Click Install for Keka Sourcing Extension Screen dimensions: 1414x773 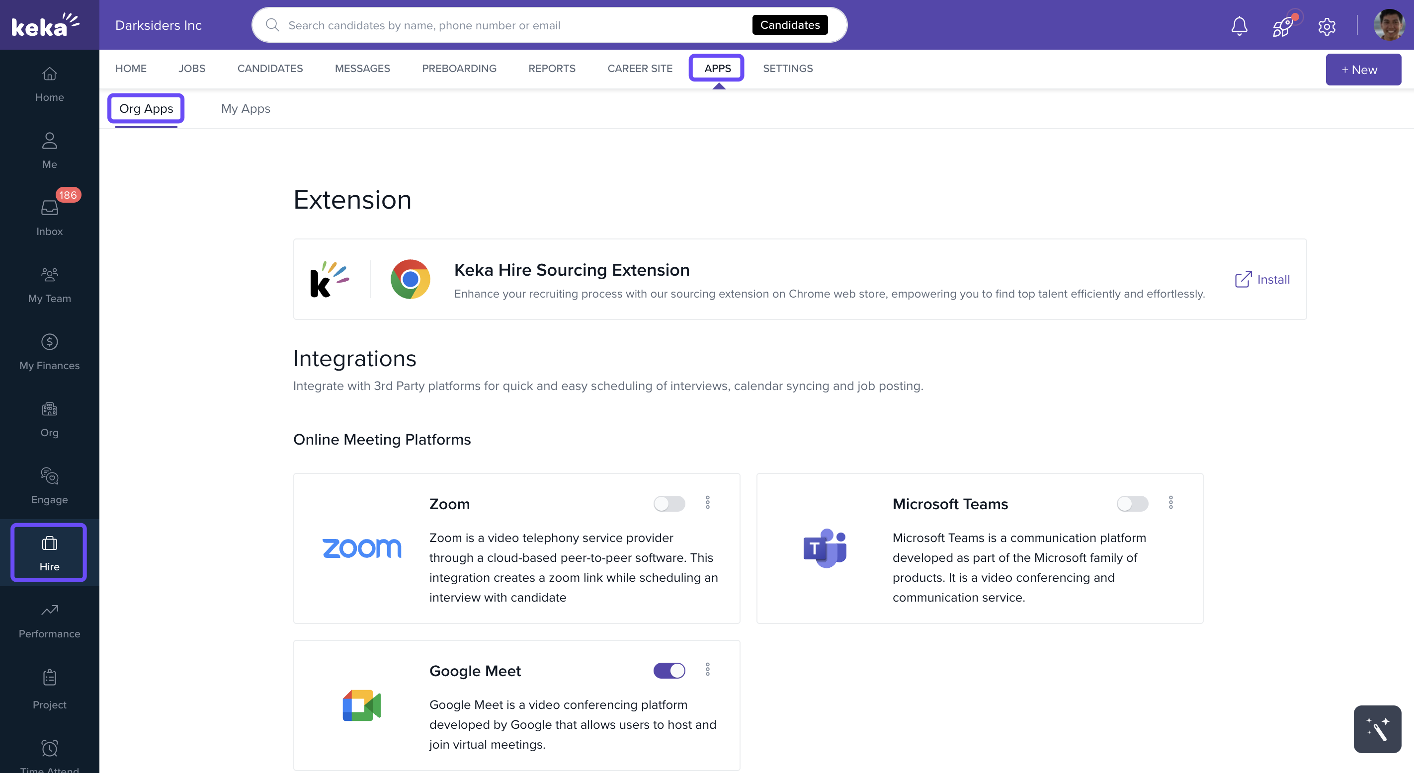[x=1262, y=279]
